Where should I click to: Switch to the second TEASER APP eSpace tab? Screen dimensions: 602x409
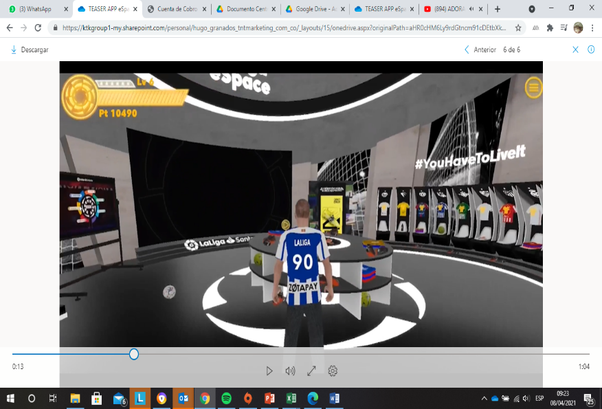pos(384,9)
